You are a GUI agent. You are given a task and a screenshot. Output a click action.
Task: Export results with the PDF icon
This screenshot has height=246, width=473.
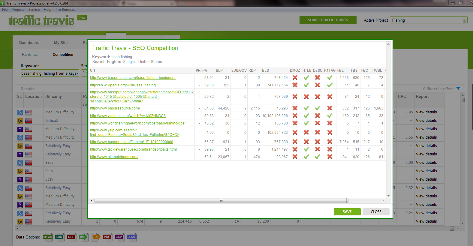point(107,237)
